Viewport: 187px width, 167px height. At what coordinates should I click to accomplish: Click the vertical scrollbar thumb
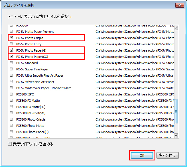click(x=176, y=112)
